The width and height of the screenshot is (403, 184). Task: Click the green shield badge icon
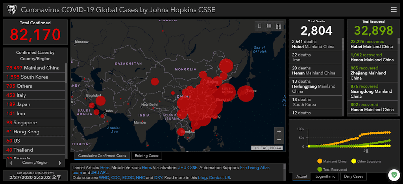click(394, 175)
